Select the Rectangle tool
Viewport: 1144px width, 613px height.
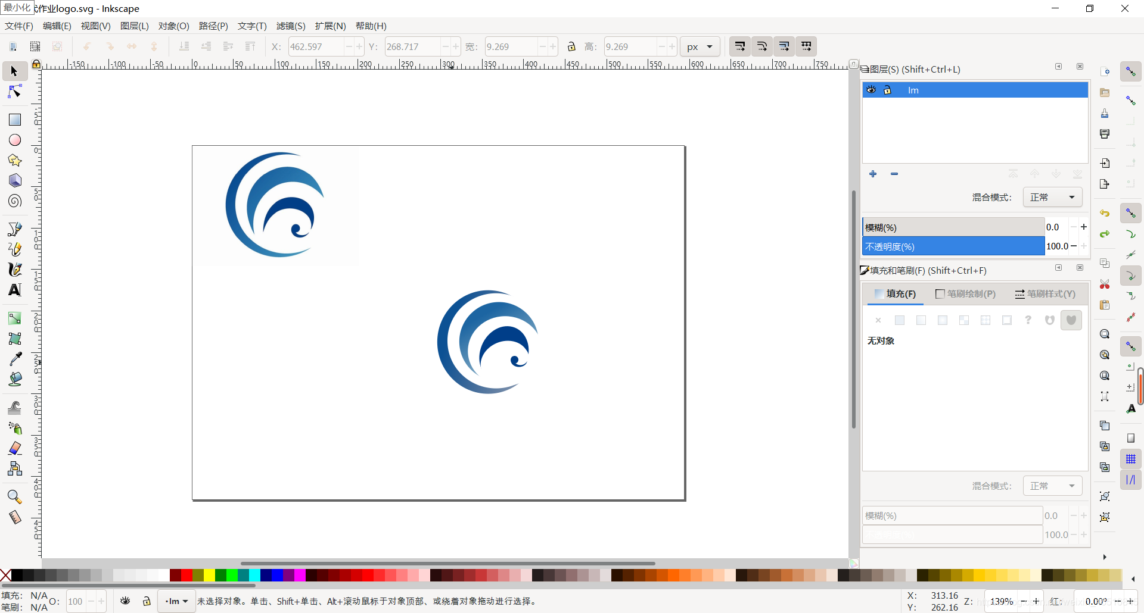pos(14,120)
